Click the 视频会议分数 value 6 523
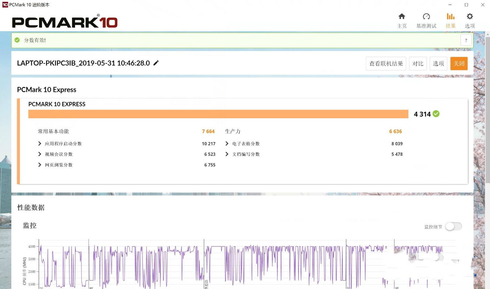This screenshot has height=289, width=490. (210, 154)
